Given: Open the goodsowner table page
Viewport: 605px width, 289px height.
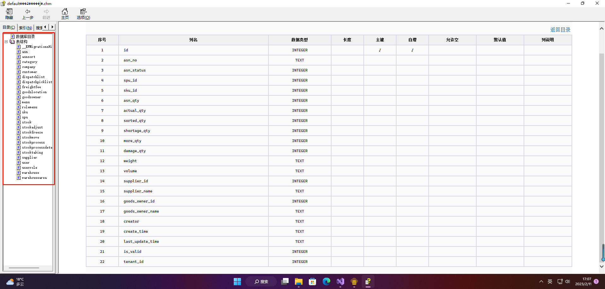Looking at the screenshot, I should (x=31, y=97).
